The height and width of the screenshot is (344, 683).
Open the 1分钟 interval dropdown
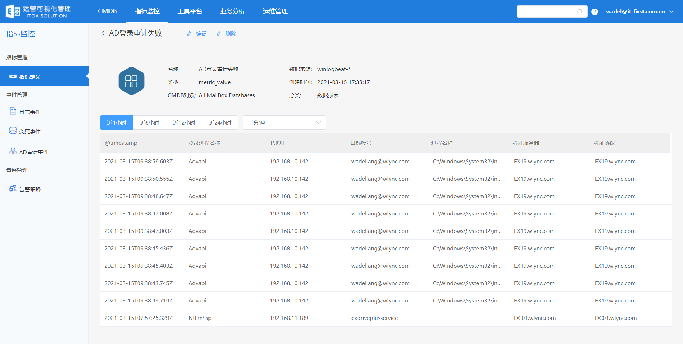tap(285, 122)
